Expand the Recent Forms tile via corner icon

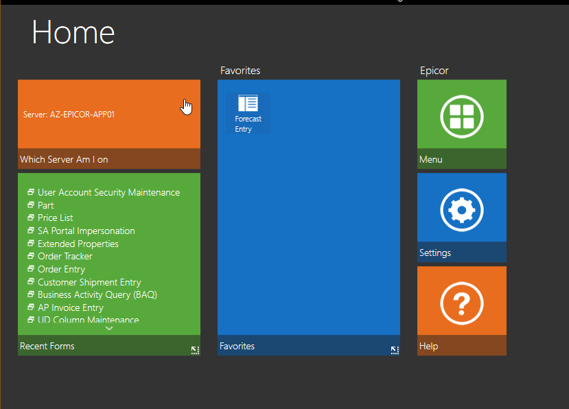click(x=195, y=350)
